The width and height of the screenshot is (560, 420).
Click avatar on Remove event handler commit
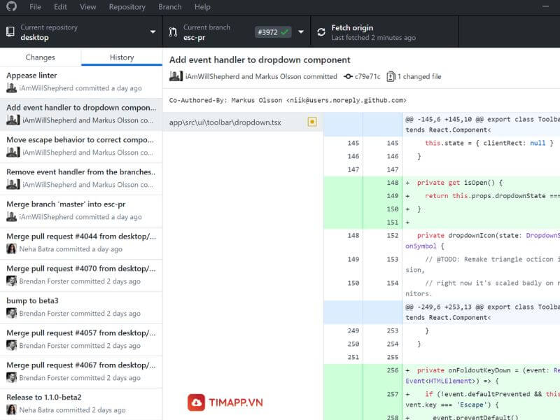13,184
